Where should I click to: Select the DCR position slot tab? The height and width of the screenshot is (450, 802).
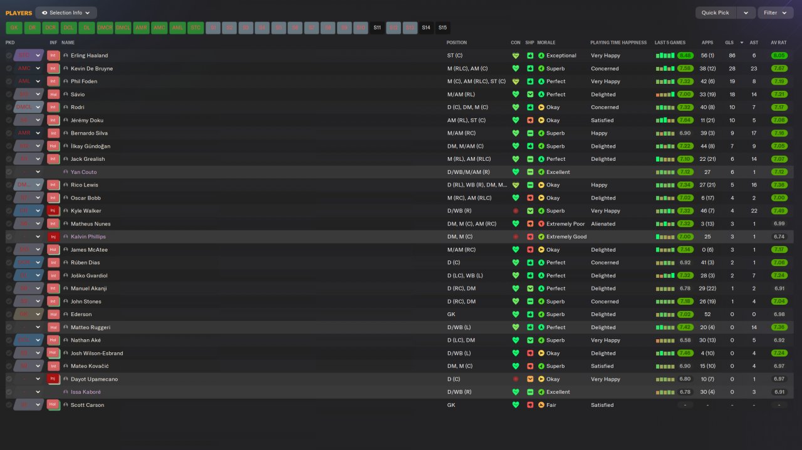click(x=50, y=28)
